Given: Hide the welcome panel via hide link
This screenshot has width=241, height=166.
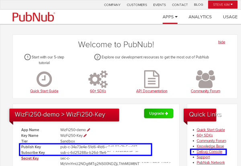Looking at the screenshot, I should coord(222,42).
